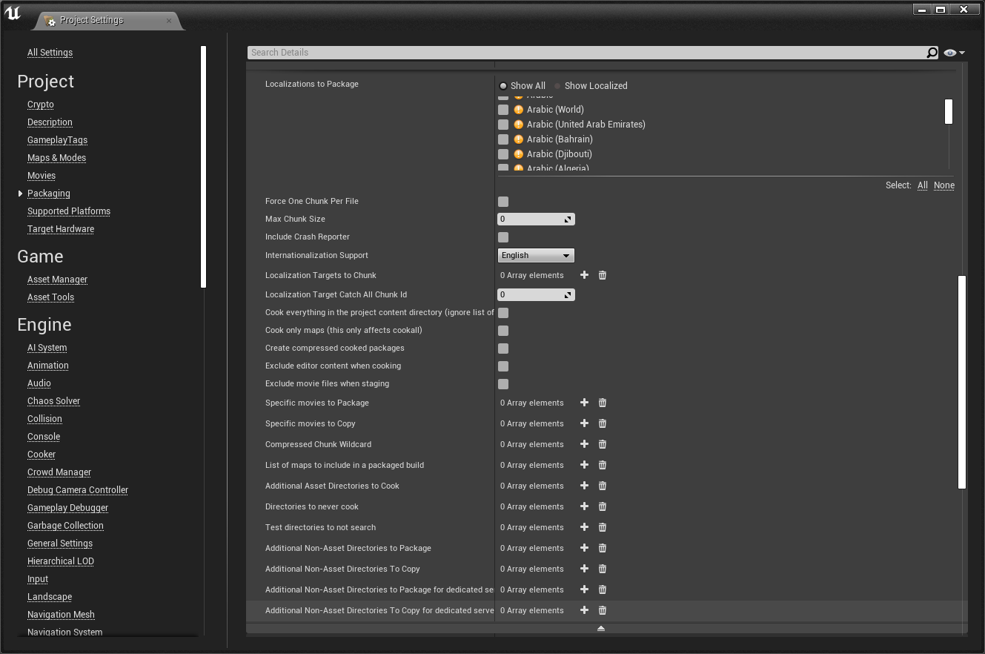Add Non-Asset Directories to Package for dedicated server
The width and height of the screenshot is (985, 654).
(x=584, y=589)
